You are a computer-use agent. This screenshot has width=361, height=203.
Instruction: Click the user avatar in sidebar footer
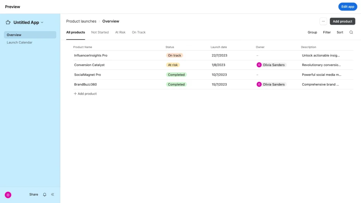[8, 195]
